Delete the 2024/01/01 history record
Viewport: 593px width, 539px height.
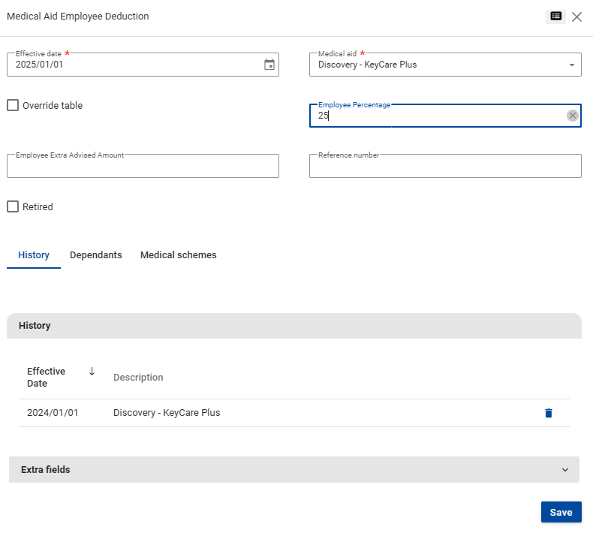point(548,413)
